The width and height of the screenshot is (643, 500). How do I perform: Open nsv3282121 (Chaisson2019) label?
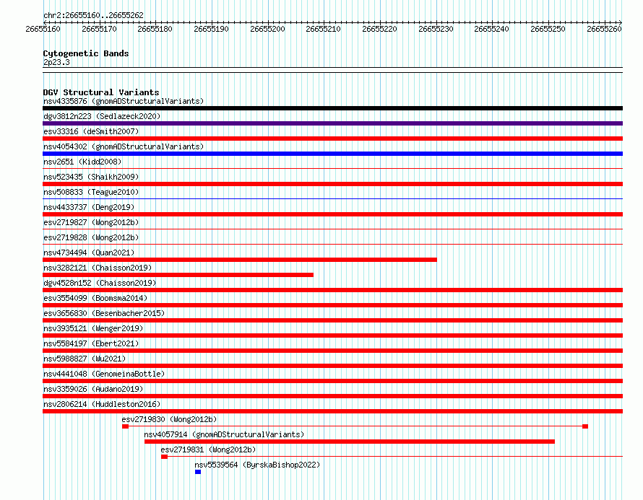tap(98, 268)
